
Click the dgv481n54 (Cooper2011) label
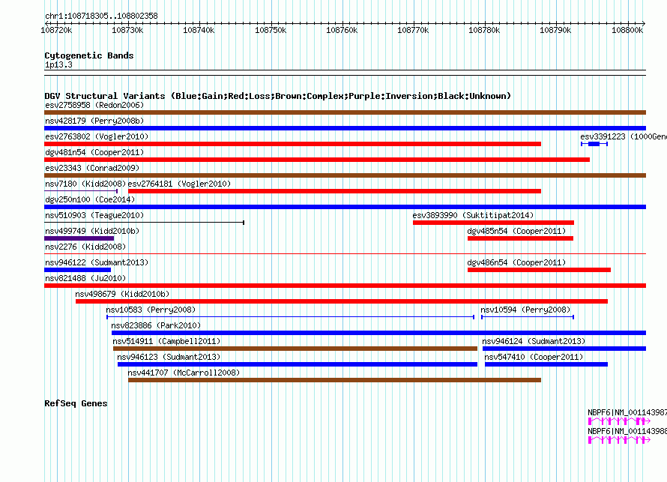click(94, 152)
